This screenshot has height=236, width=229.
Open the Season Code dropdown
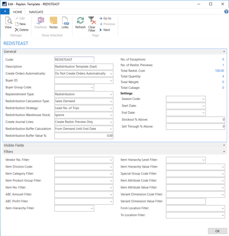(203, 99)
